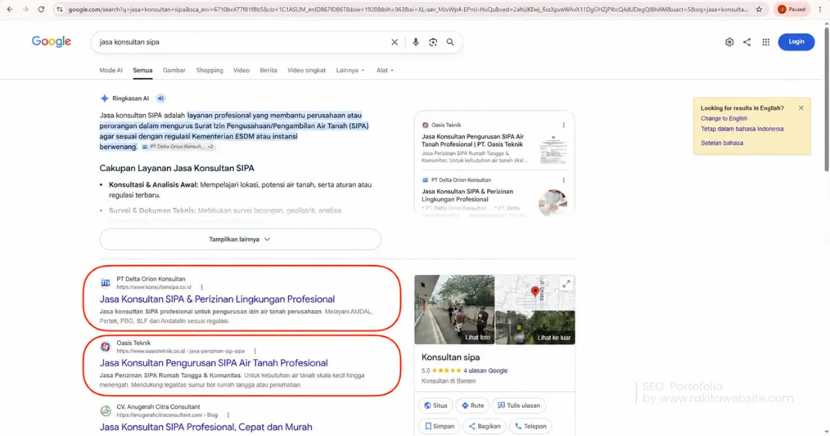Screen dimensions: 830x436
Task: Switch to Berita tab
Action: [268, 70]
